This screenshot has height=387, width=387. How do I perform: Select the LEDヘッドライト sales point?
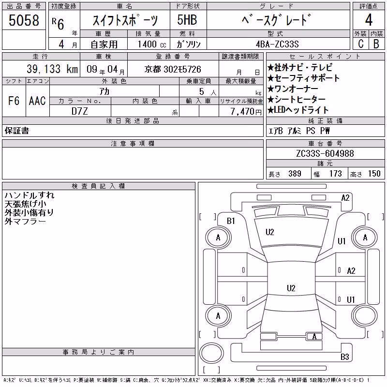298,110
